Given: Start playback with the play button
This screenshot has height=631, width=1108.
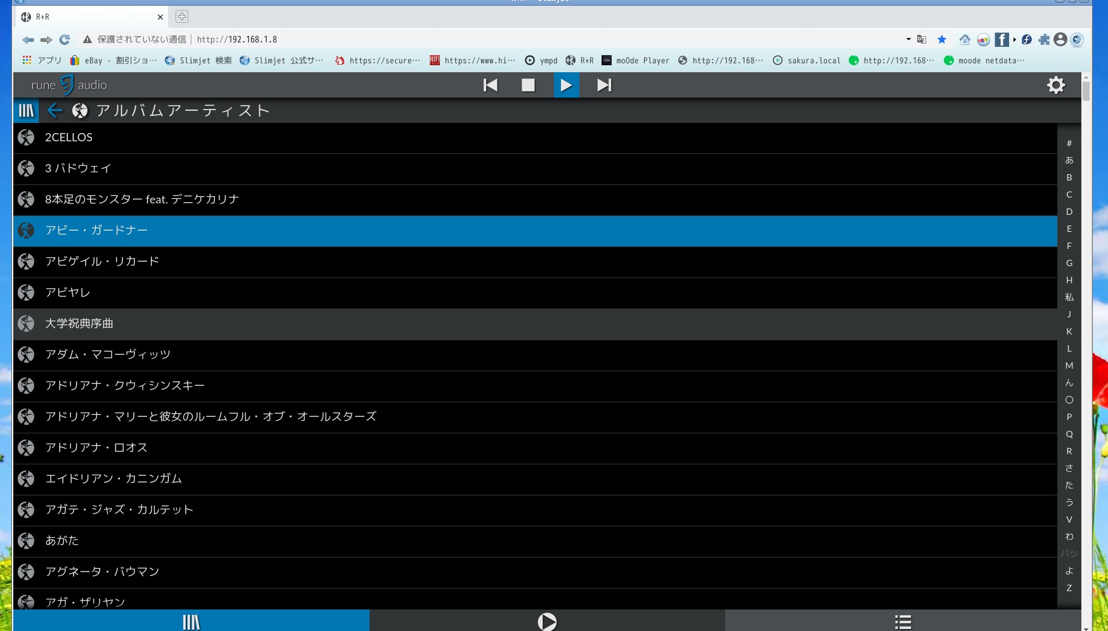Looking at the screenshot, I should [x=566, y=84].
